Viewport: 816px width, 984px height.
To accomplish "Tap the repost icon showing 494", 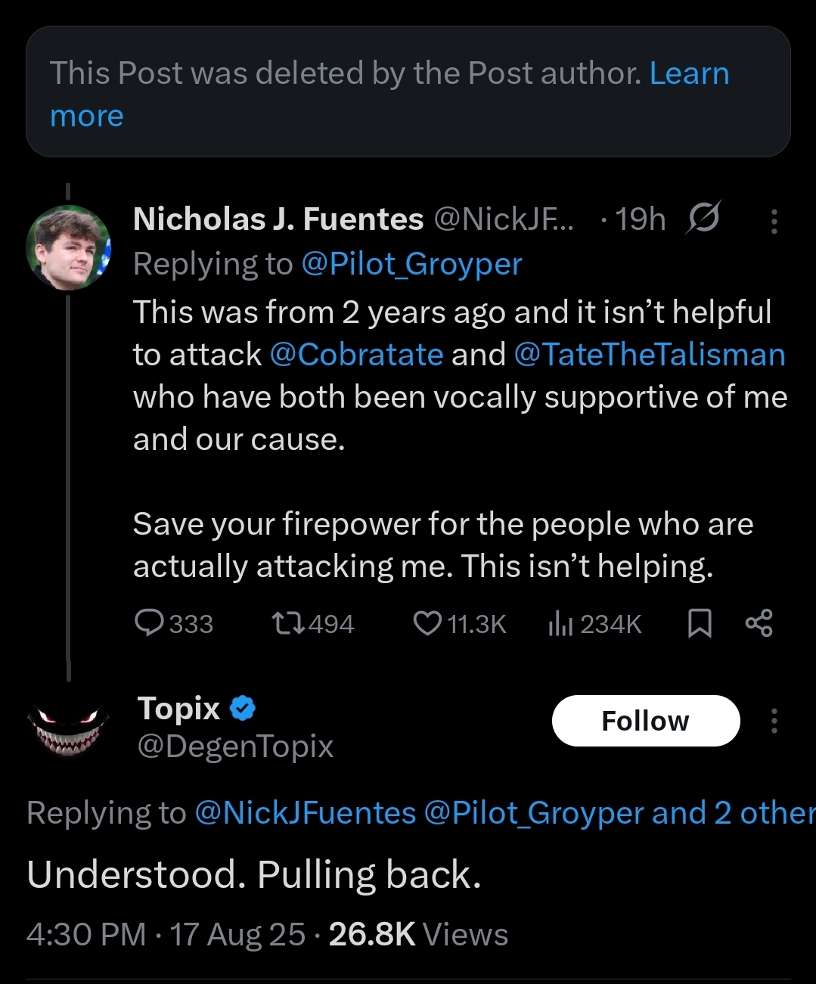I will 288,623.
